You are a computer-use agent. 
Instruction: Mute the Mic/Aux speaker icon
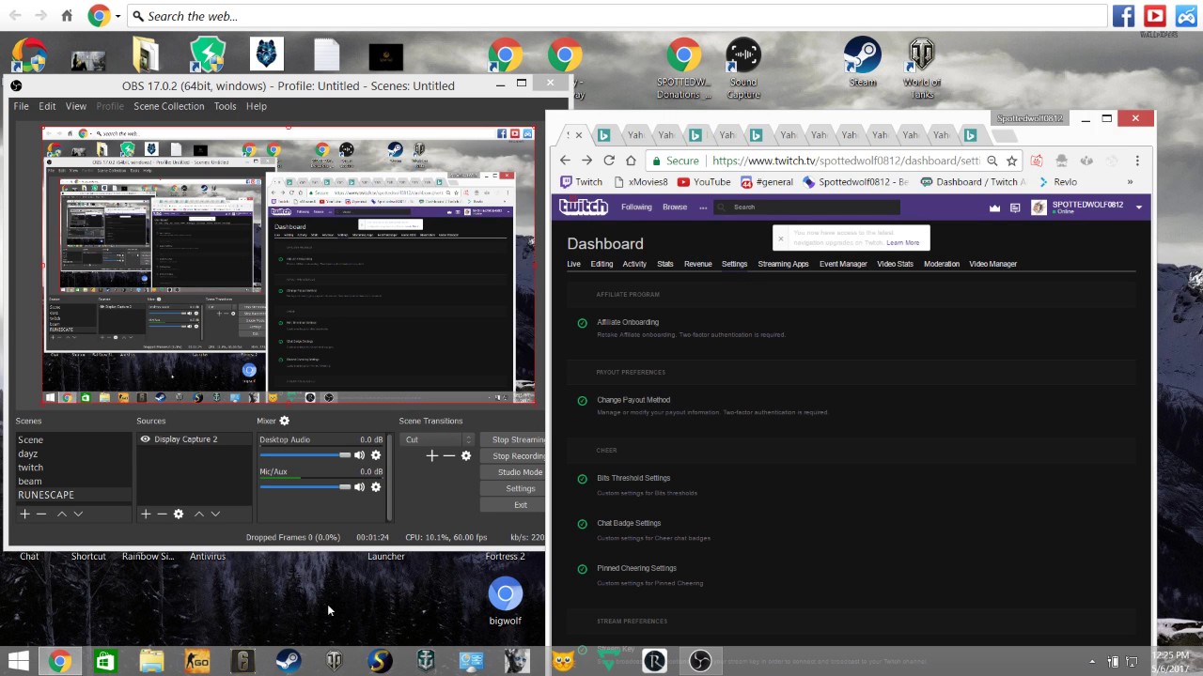coord(359,487)
